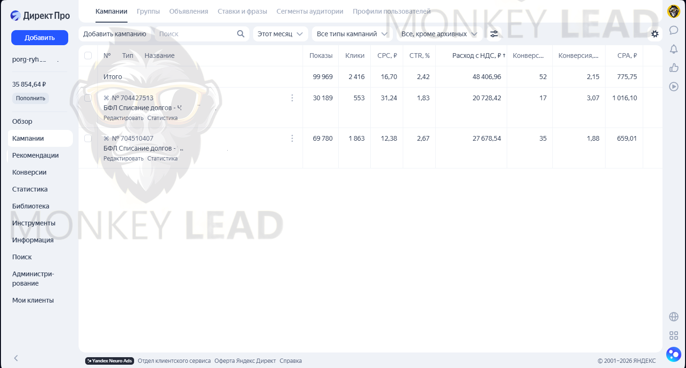Expand the "Этот месяц" period dropdown

[x=280, y=34]
